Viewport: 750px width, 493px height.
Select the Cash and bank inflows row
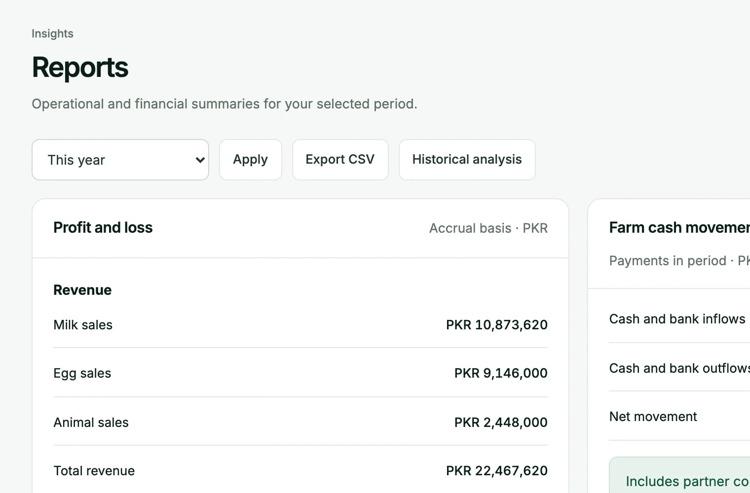679,319
